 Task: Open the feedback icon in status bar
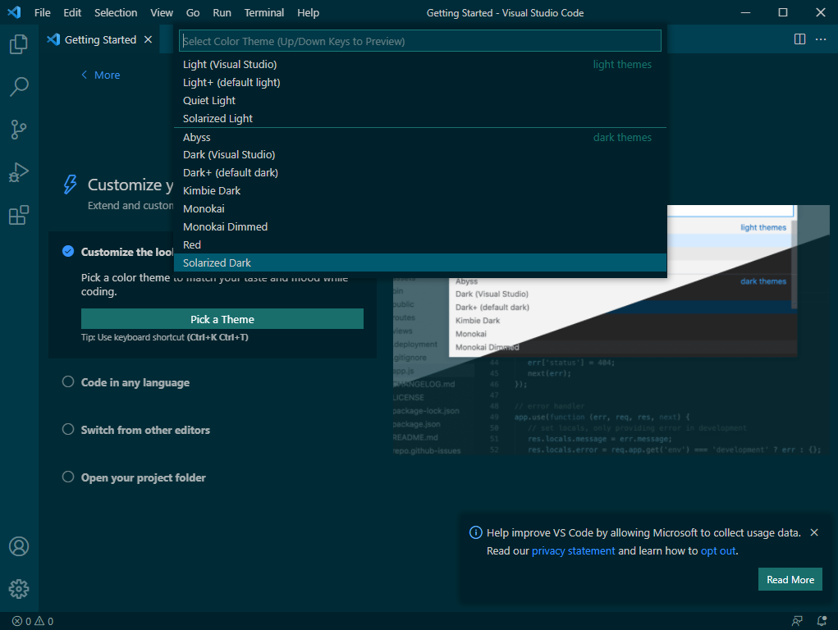pyautogui.click(x=797, y=621)
